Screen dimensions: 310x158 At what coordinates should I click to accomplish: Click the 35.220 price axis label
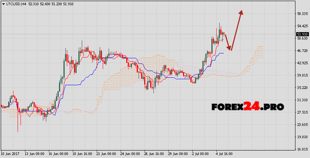tap(302, 87)
